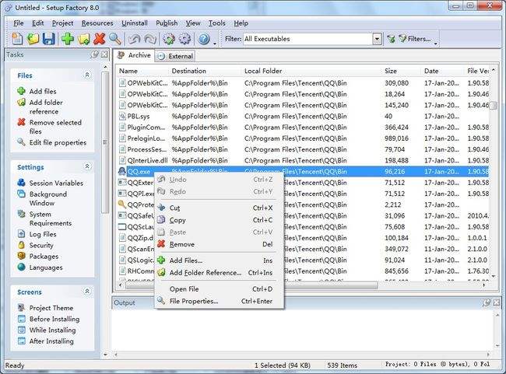Image resolution: width=506 pixels, height=374 pixels.
Task: Click the Security padlock icon
Action: coord(21,245)
